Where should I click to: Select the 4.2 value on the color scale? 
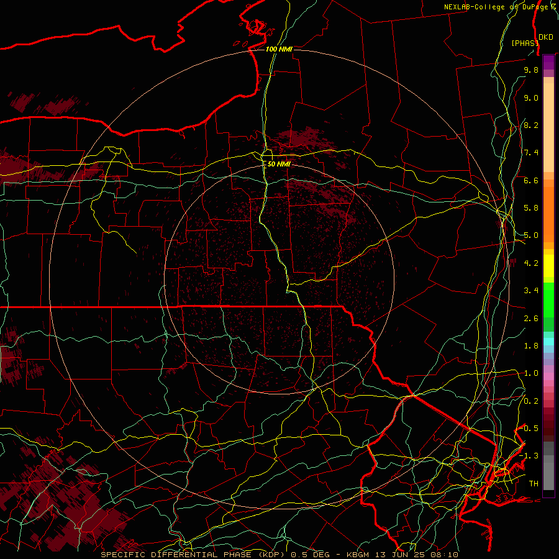coord(531,263)
